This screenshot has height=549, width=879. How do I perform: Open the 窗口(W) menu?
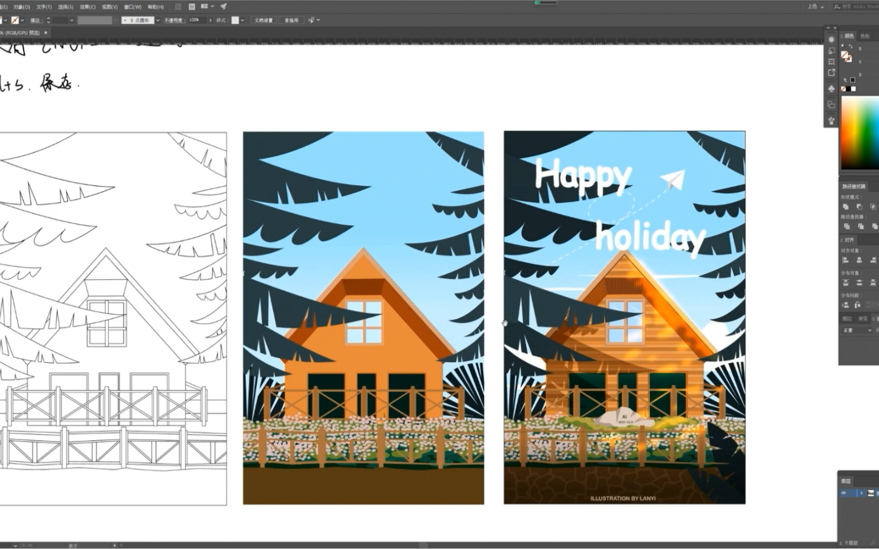132,7
